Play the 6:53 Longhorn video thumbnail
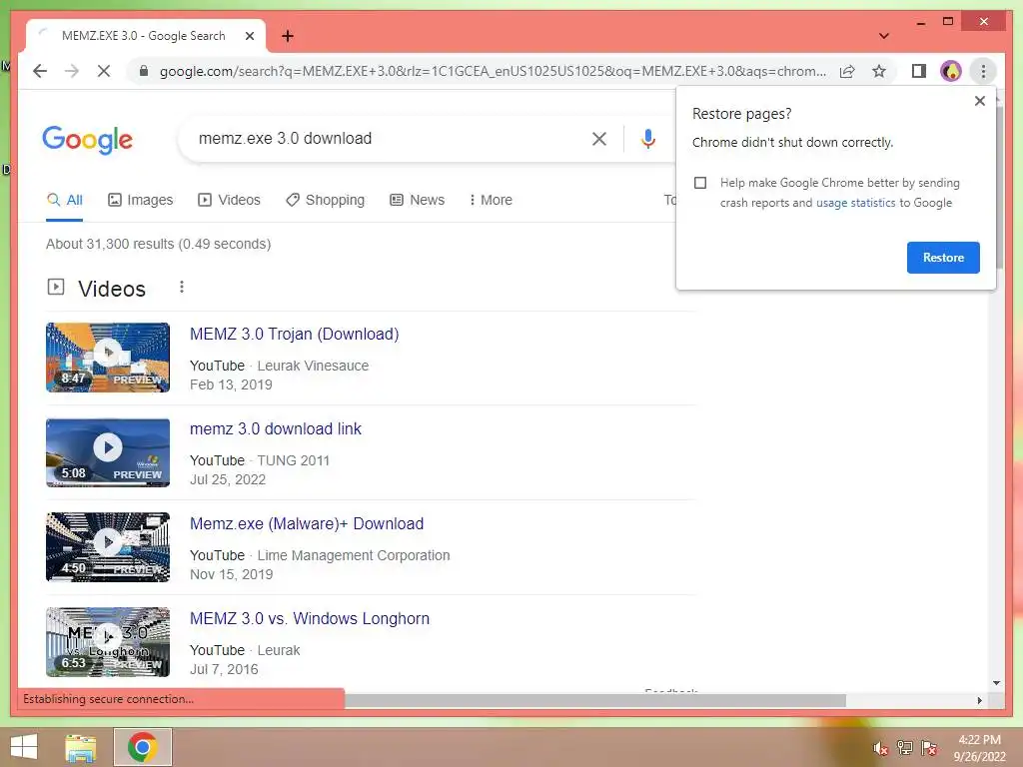 (108, 642)
